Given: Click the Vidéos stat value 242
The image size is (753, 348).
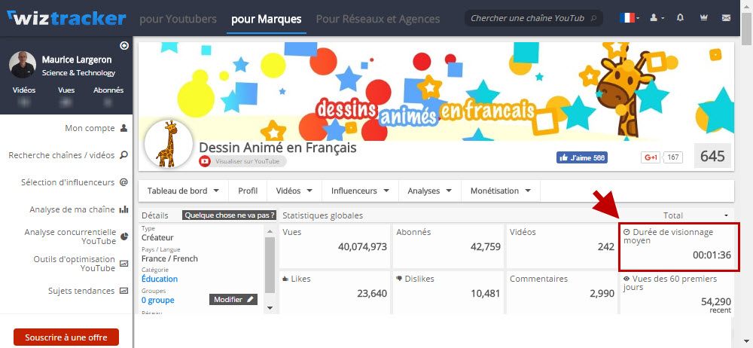Looking at the screenshot, I should 605,247.
